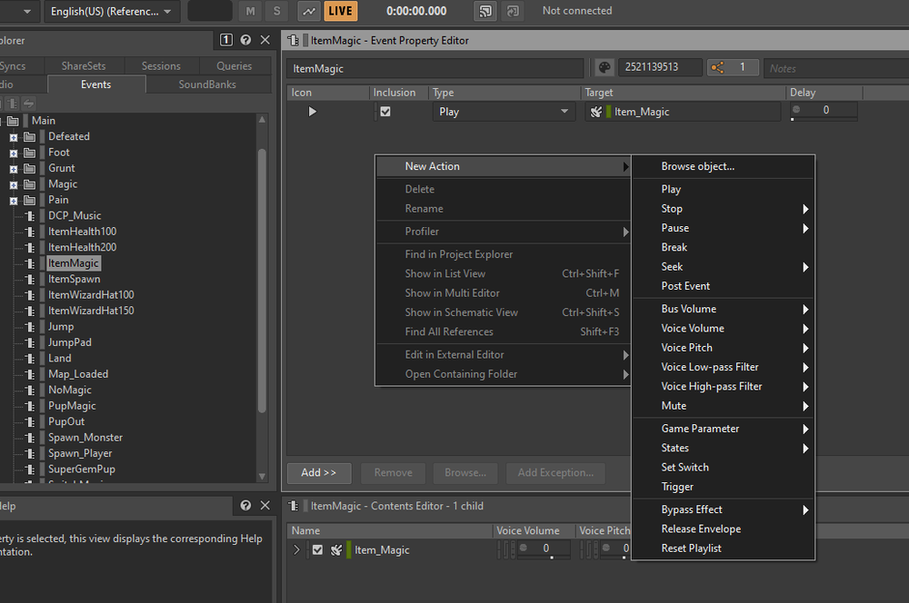Toggle the checkbox next to Item_Magic in Contents Editor
909x603 pixels.
click(x=317, y=549)
